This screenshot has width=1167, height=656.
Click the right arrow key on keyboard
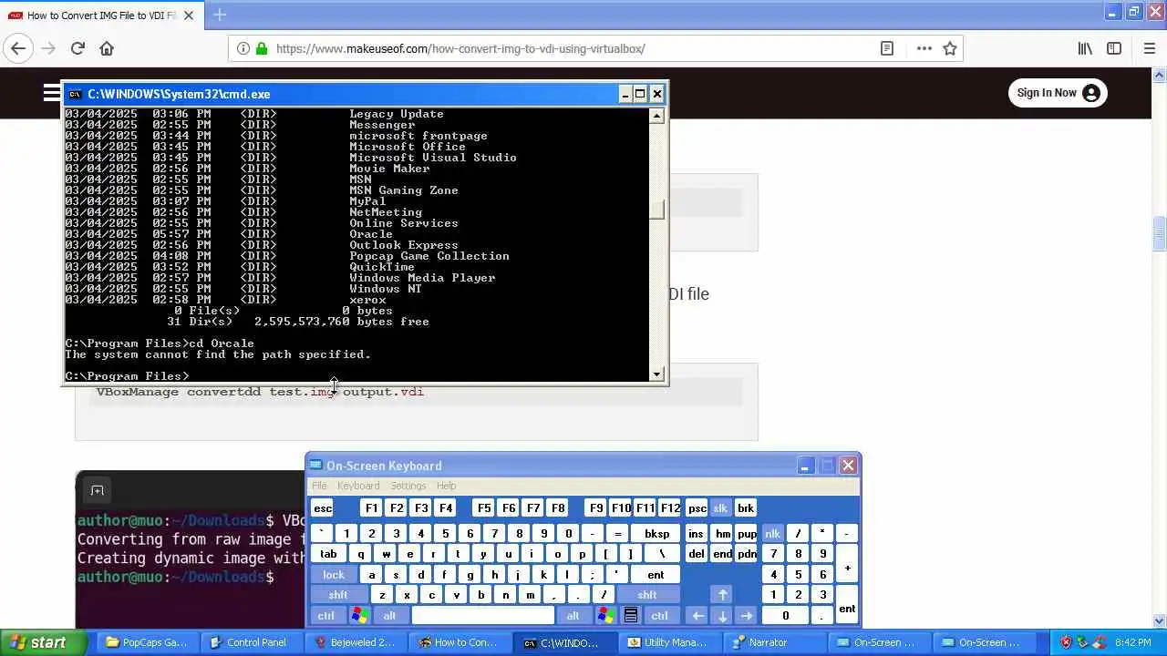point(747,616)
